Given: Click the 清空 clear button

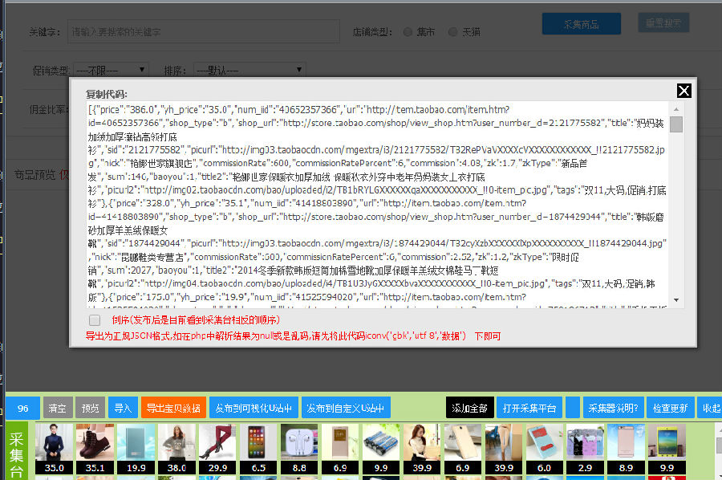Looking at the screenshot, I should click(58, 408).
